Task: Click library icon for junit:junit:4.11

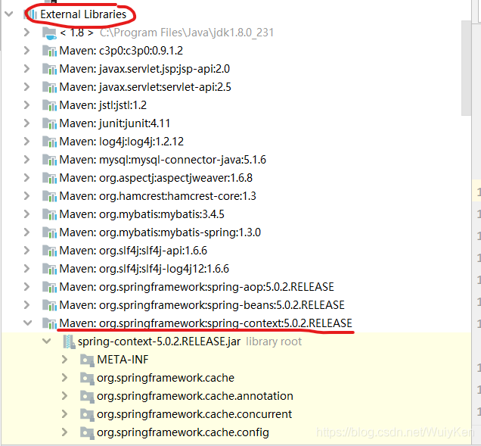Action: (49, 123)
